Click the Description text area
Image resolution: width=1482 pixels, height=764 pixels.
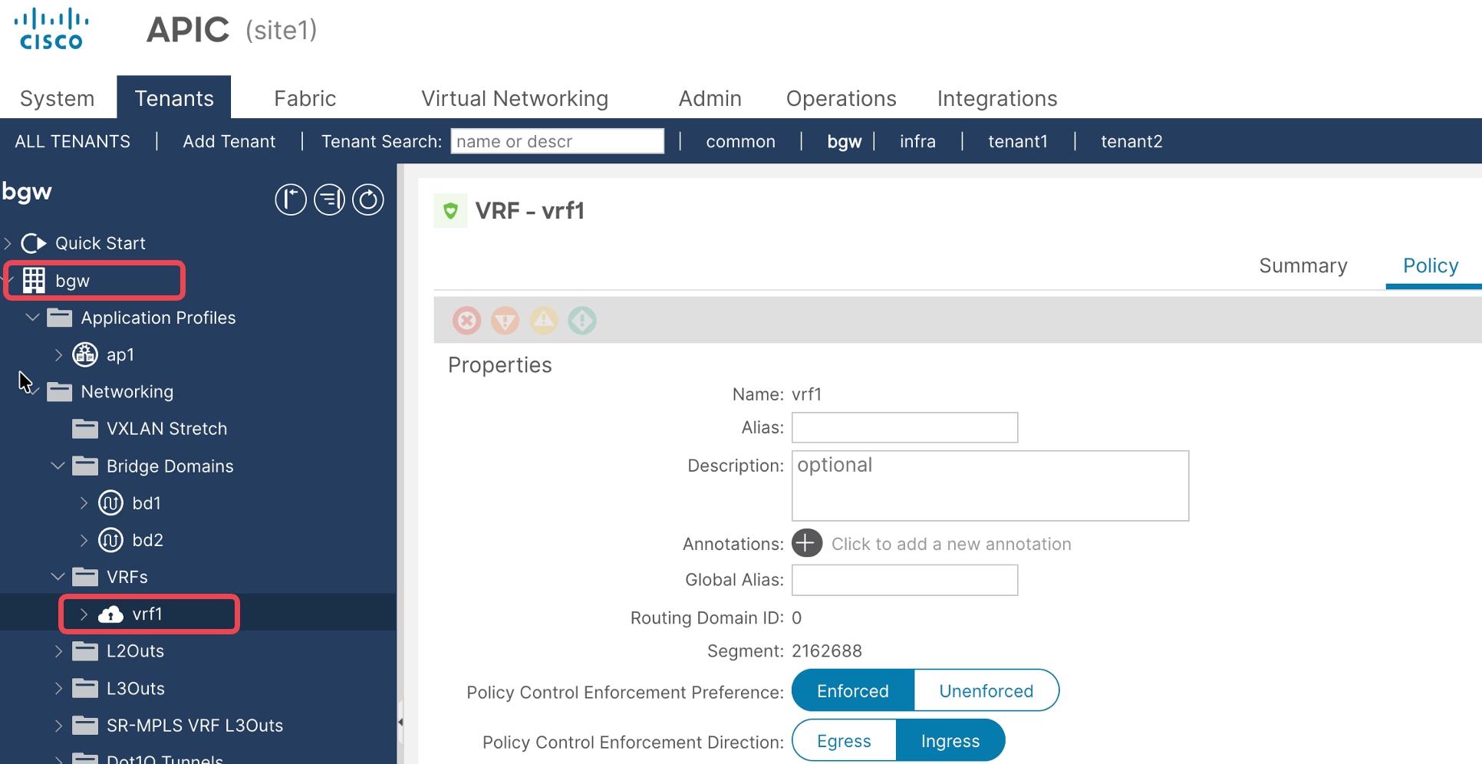pos(990,486)
